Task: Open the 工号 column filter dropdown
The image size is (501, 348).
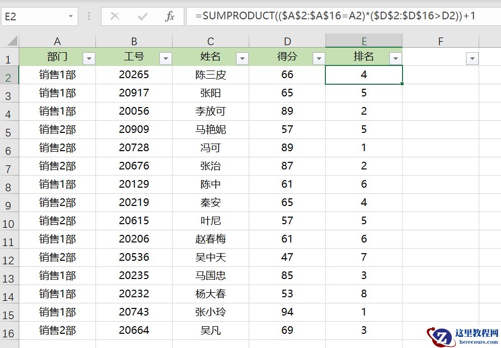Action: tap(165, 58)
